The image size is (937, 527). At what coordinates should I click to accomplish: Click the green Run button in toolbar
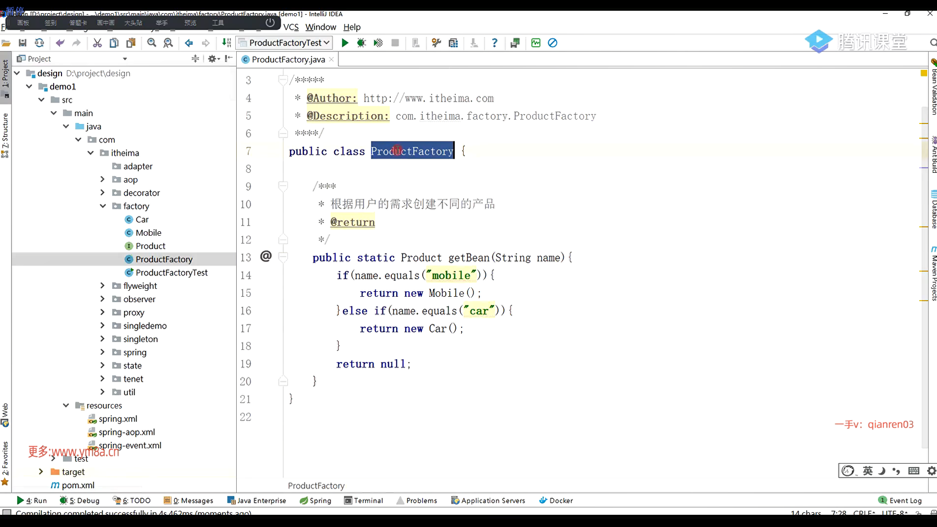345,43
